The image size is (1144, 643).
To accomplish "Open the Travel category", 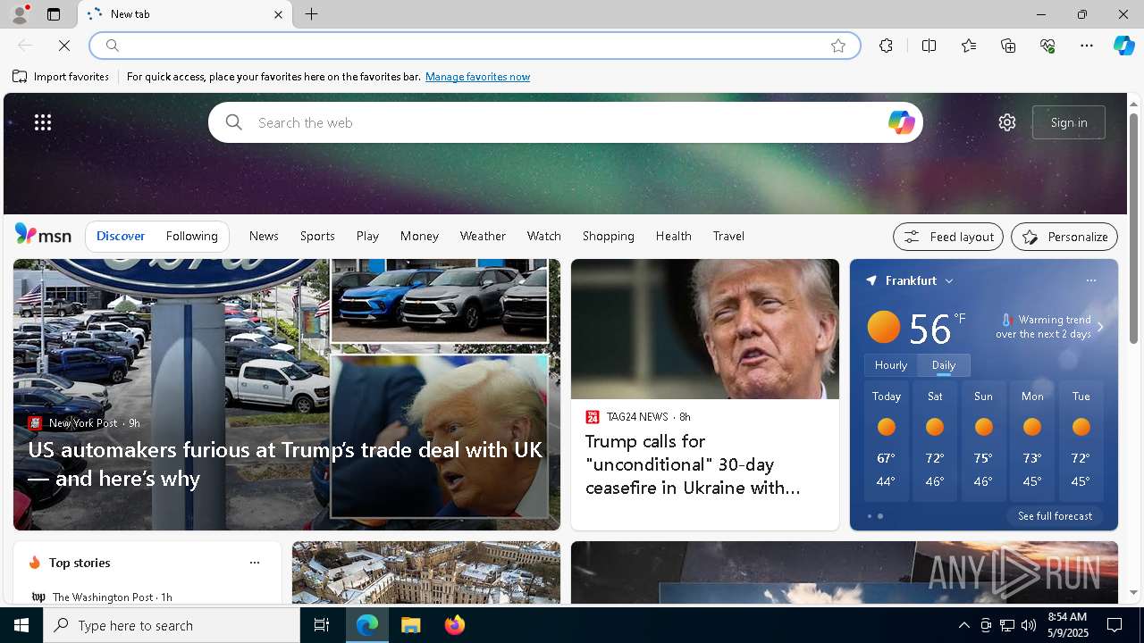I will coord(728,236).
